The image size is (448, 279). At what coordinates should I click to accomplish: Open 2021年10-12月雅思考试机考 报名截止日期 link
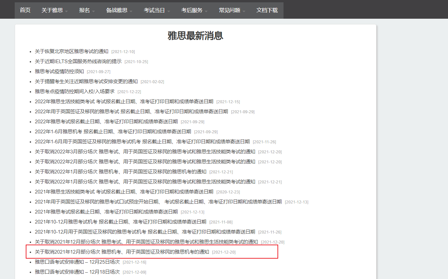pos(120,222)
